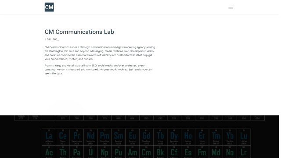Click the Cm Curium element tile
The width and height of the screenshot is (281, 158).
click(146, 152)
